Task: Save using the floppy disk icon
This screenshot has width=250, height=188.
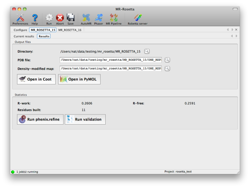Action: [71, 19]
